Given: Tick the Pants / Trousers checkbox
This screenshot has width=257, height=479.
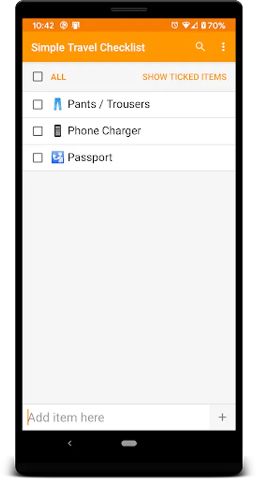Looking at the screenshot, I should point(38,104).
